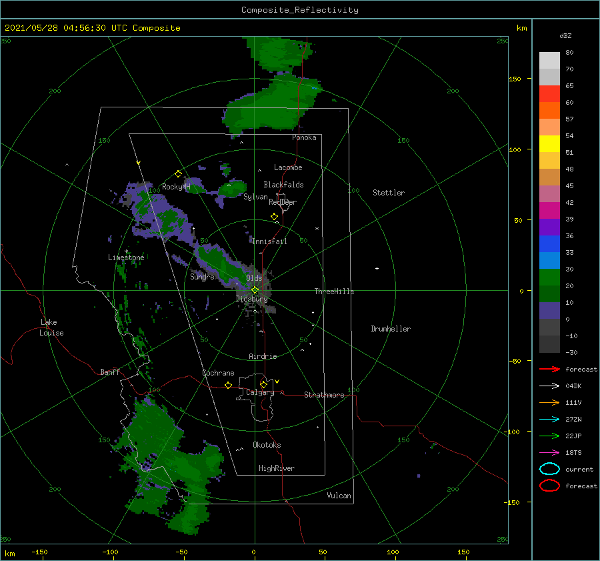Click the Limestone label

tap(126, 257)
